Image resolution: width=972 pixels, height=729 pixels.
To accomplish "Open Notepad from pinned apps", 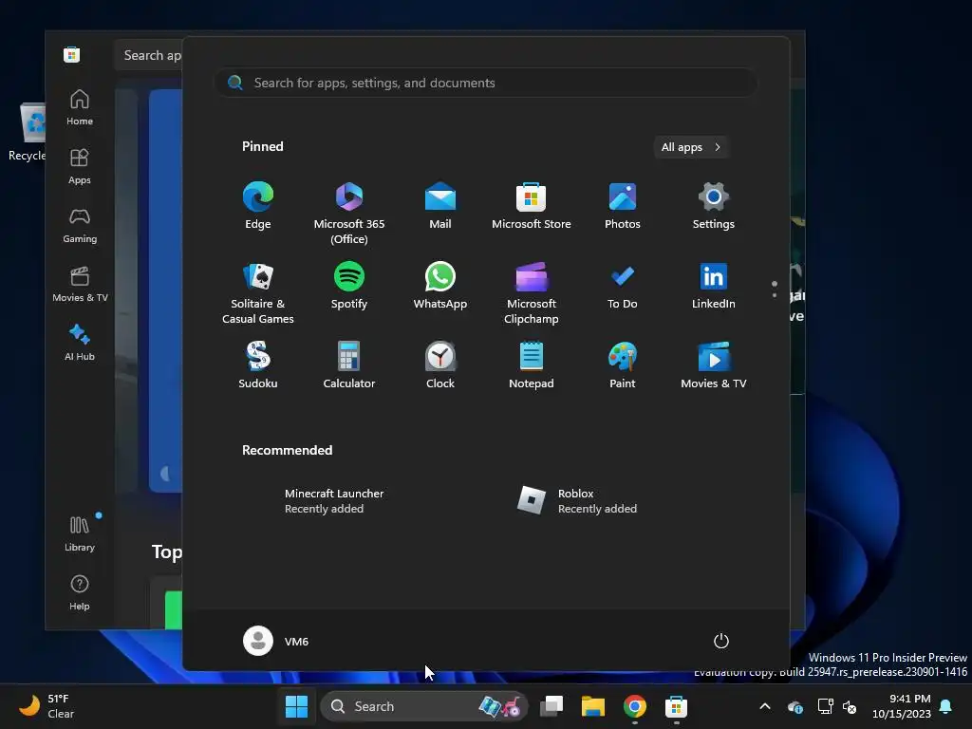I will point(532,365).
